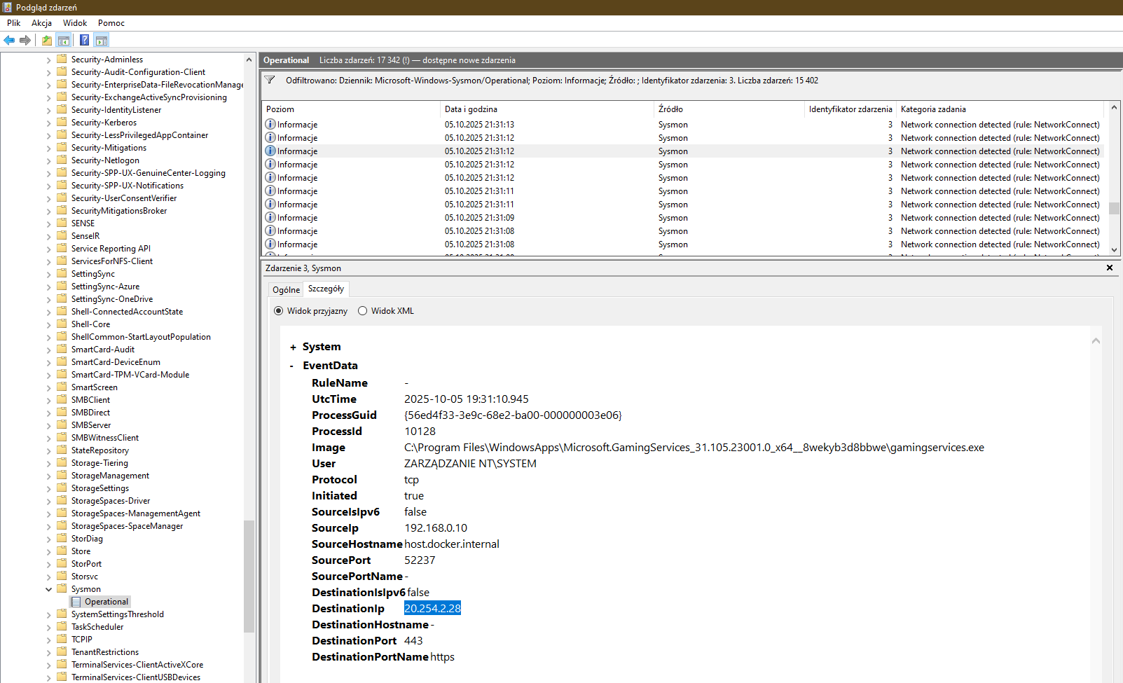Click the filter funnel icon

click(270, 80)
